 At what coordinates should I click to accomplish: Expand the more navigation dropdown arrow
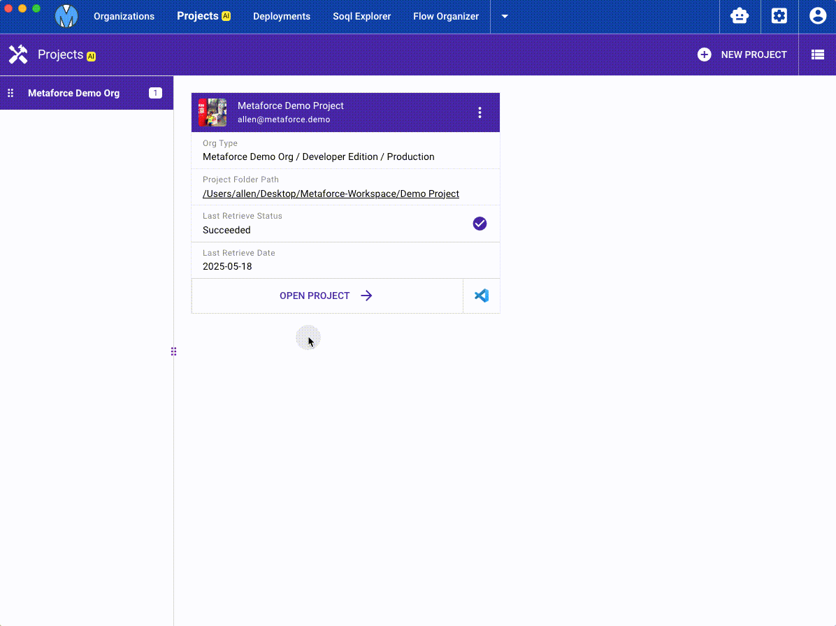(505, 17)
